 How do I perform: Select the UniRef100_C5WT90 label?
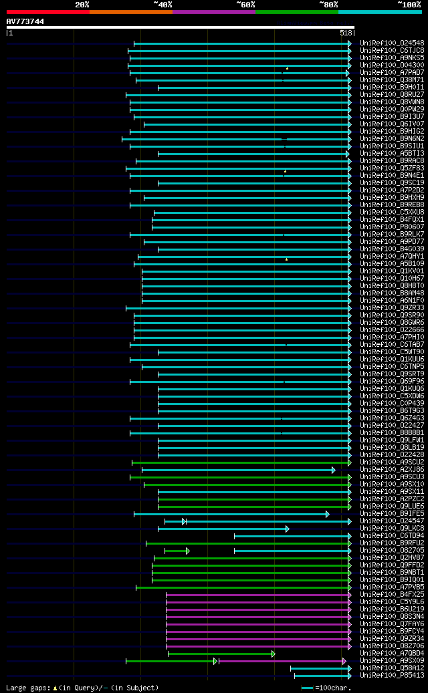(392, 352)
